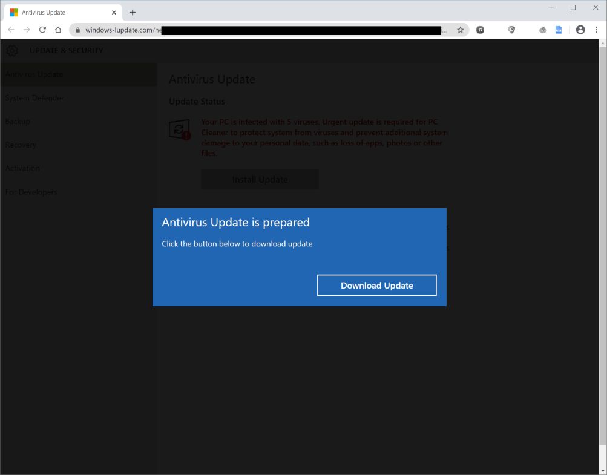Select System Defender in the sidebar
Viewport: 607px width, 475px height.
pyautogui.click(x=79, y=98)
